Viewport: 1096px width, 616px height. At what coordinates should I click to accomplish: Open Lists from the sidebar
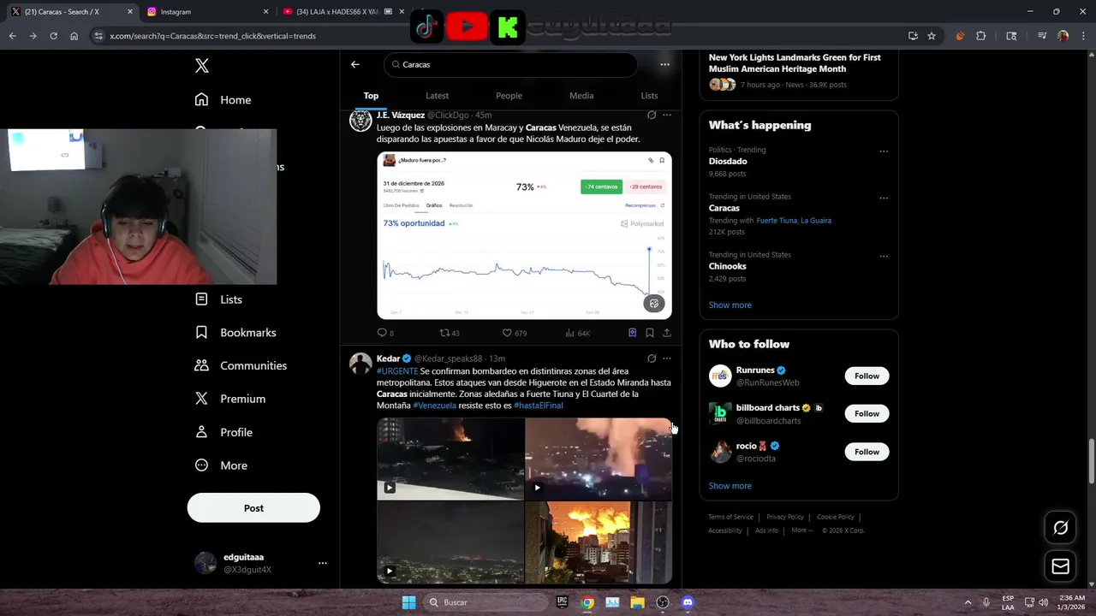click(x=218, y=299)
